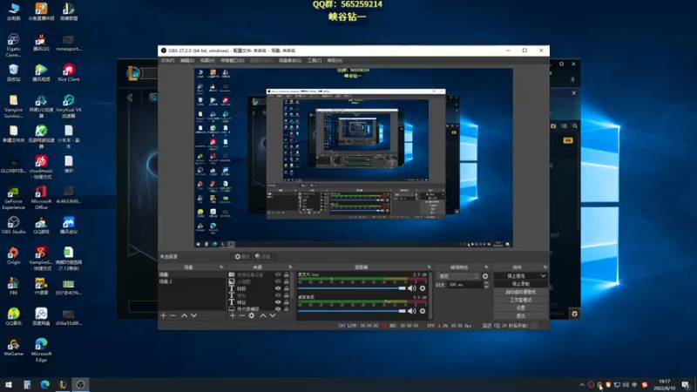This screenshot has width=697, height=392.
Task: Open 麦克风/Aux audio settings gear
Action: click(423, 288)
